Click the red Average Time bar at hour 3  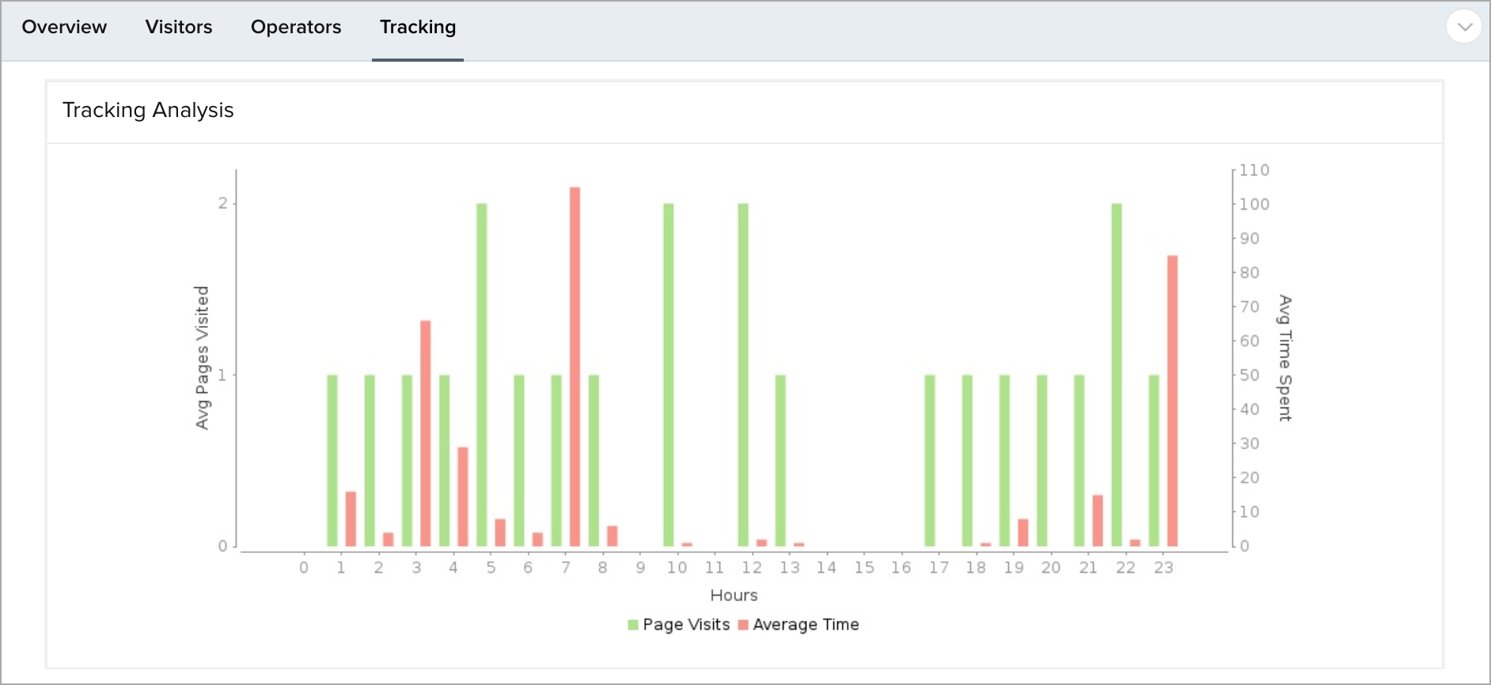pos(425,433)
